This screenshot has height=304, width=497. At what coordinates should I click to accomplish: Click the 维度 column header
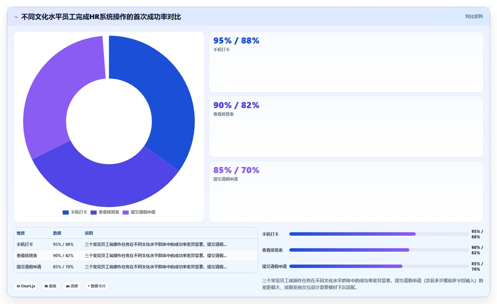pyautogui.click(x=21, y=233)
